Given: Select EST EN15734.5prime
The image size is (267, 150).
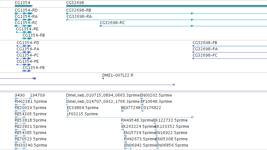Looking at the screenshot, I should click(139, 133).
